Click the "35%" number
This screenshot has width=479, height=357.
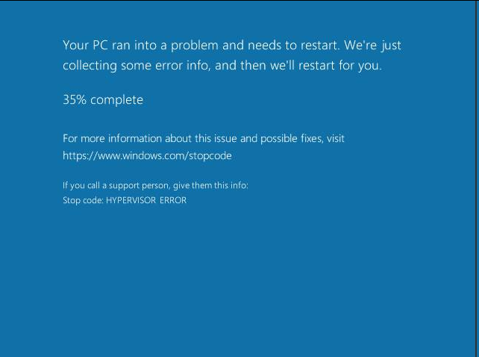tap(75, 99)
